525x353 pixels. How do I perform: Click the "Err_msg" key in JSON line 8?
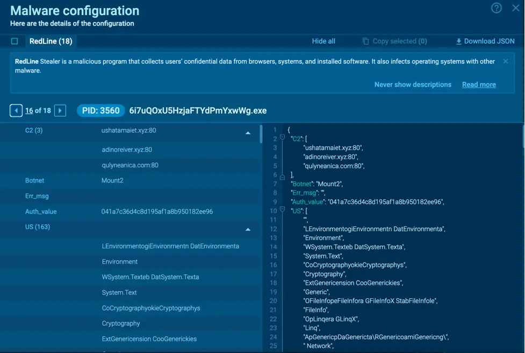point(305,193)
